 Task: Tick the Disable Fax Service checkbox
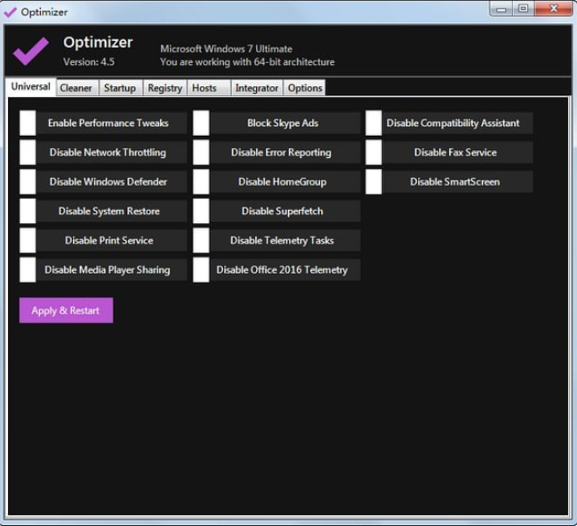pyautogui.click(x=373, y=152)
